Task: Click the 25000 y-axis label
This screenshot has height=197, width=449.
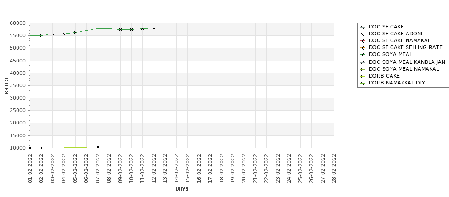Action: click(x=18, y=111)
